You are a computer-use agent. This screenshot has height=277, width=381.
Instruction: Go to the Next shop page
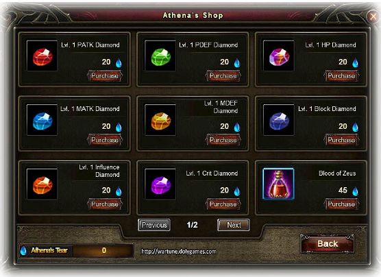(x=234, y=225)
